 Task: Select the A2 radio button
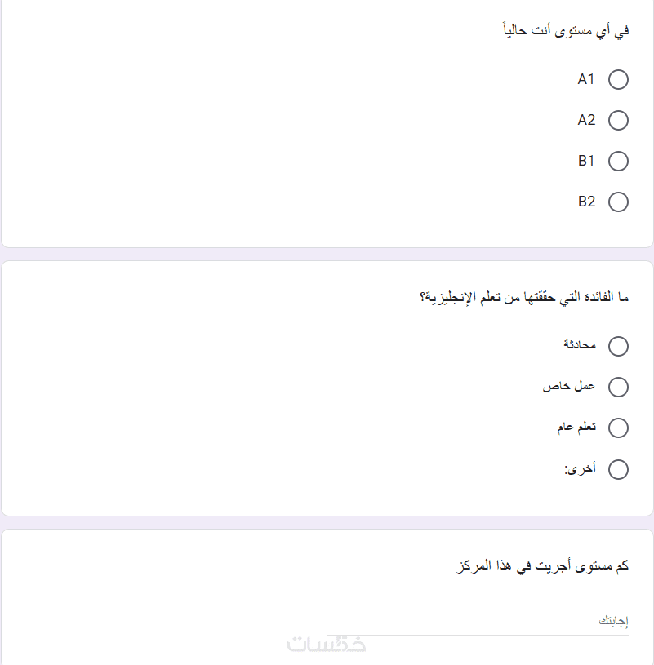coord(618,120)
